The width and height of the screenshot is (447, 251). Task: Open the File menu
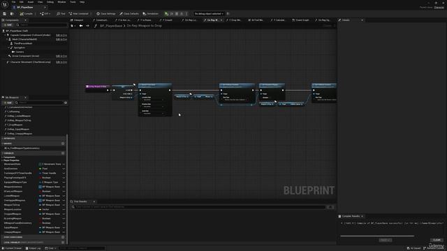[14, 2]
